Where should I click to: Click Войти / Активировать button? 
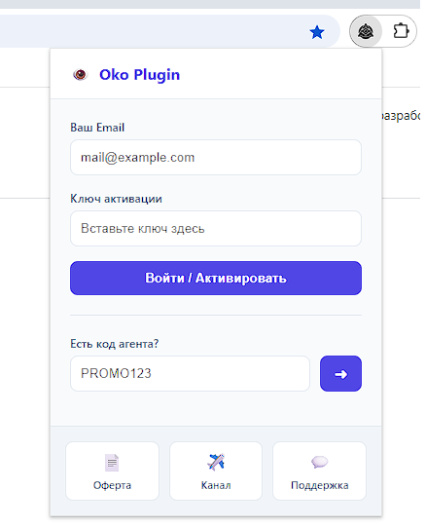tap(216, 278)
